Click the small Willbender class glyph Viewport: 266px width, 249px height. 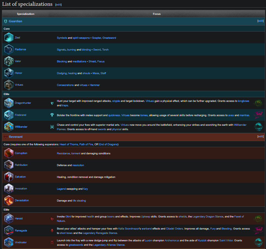(x=52, y=127)
